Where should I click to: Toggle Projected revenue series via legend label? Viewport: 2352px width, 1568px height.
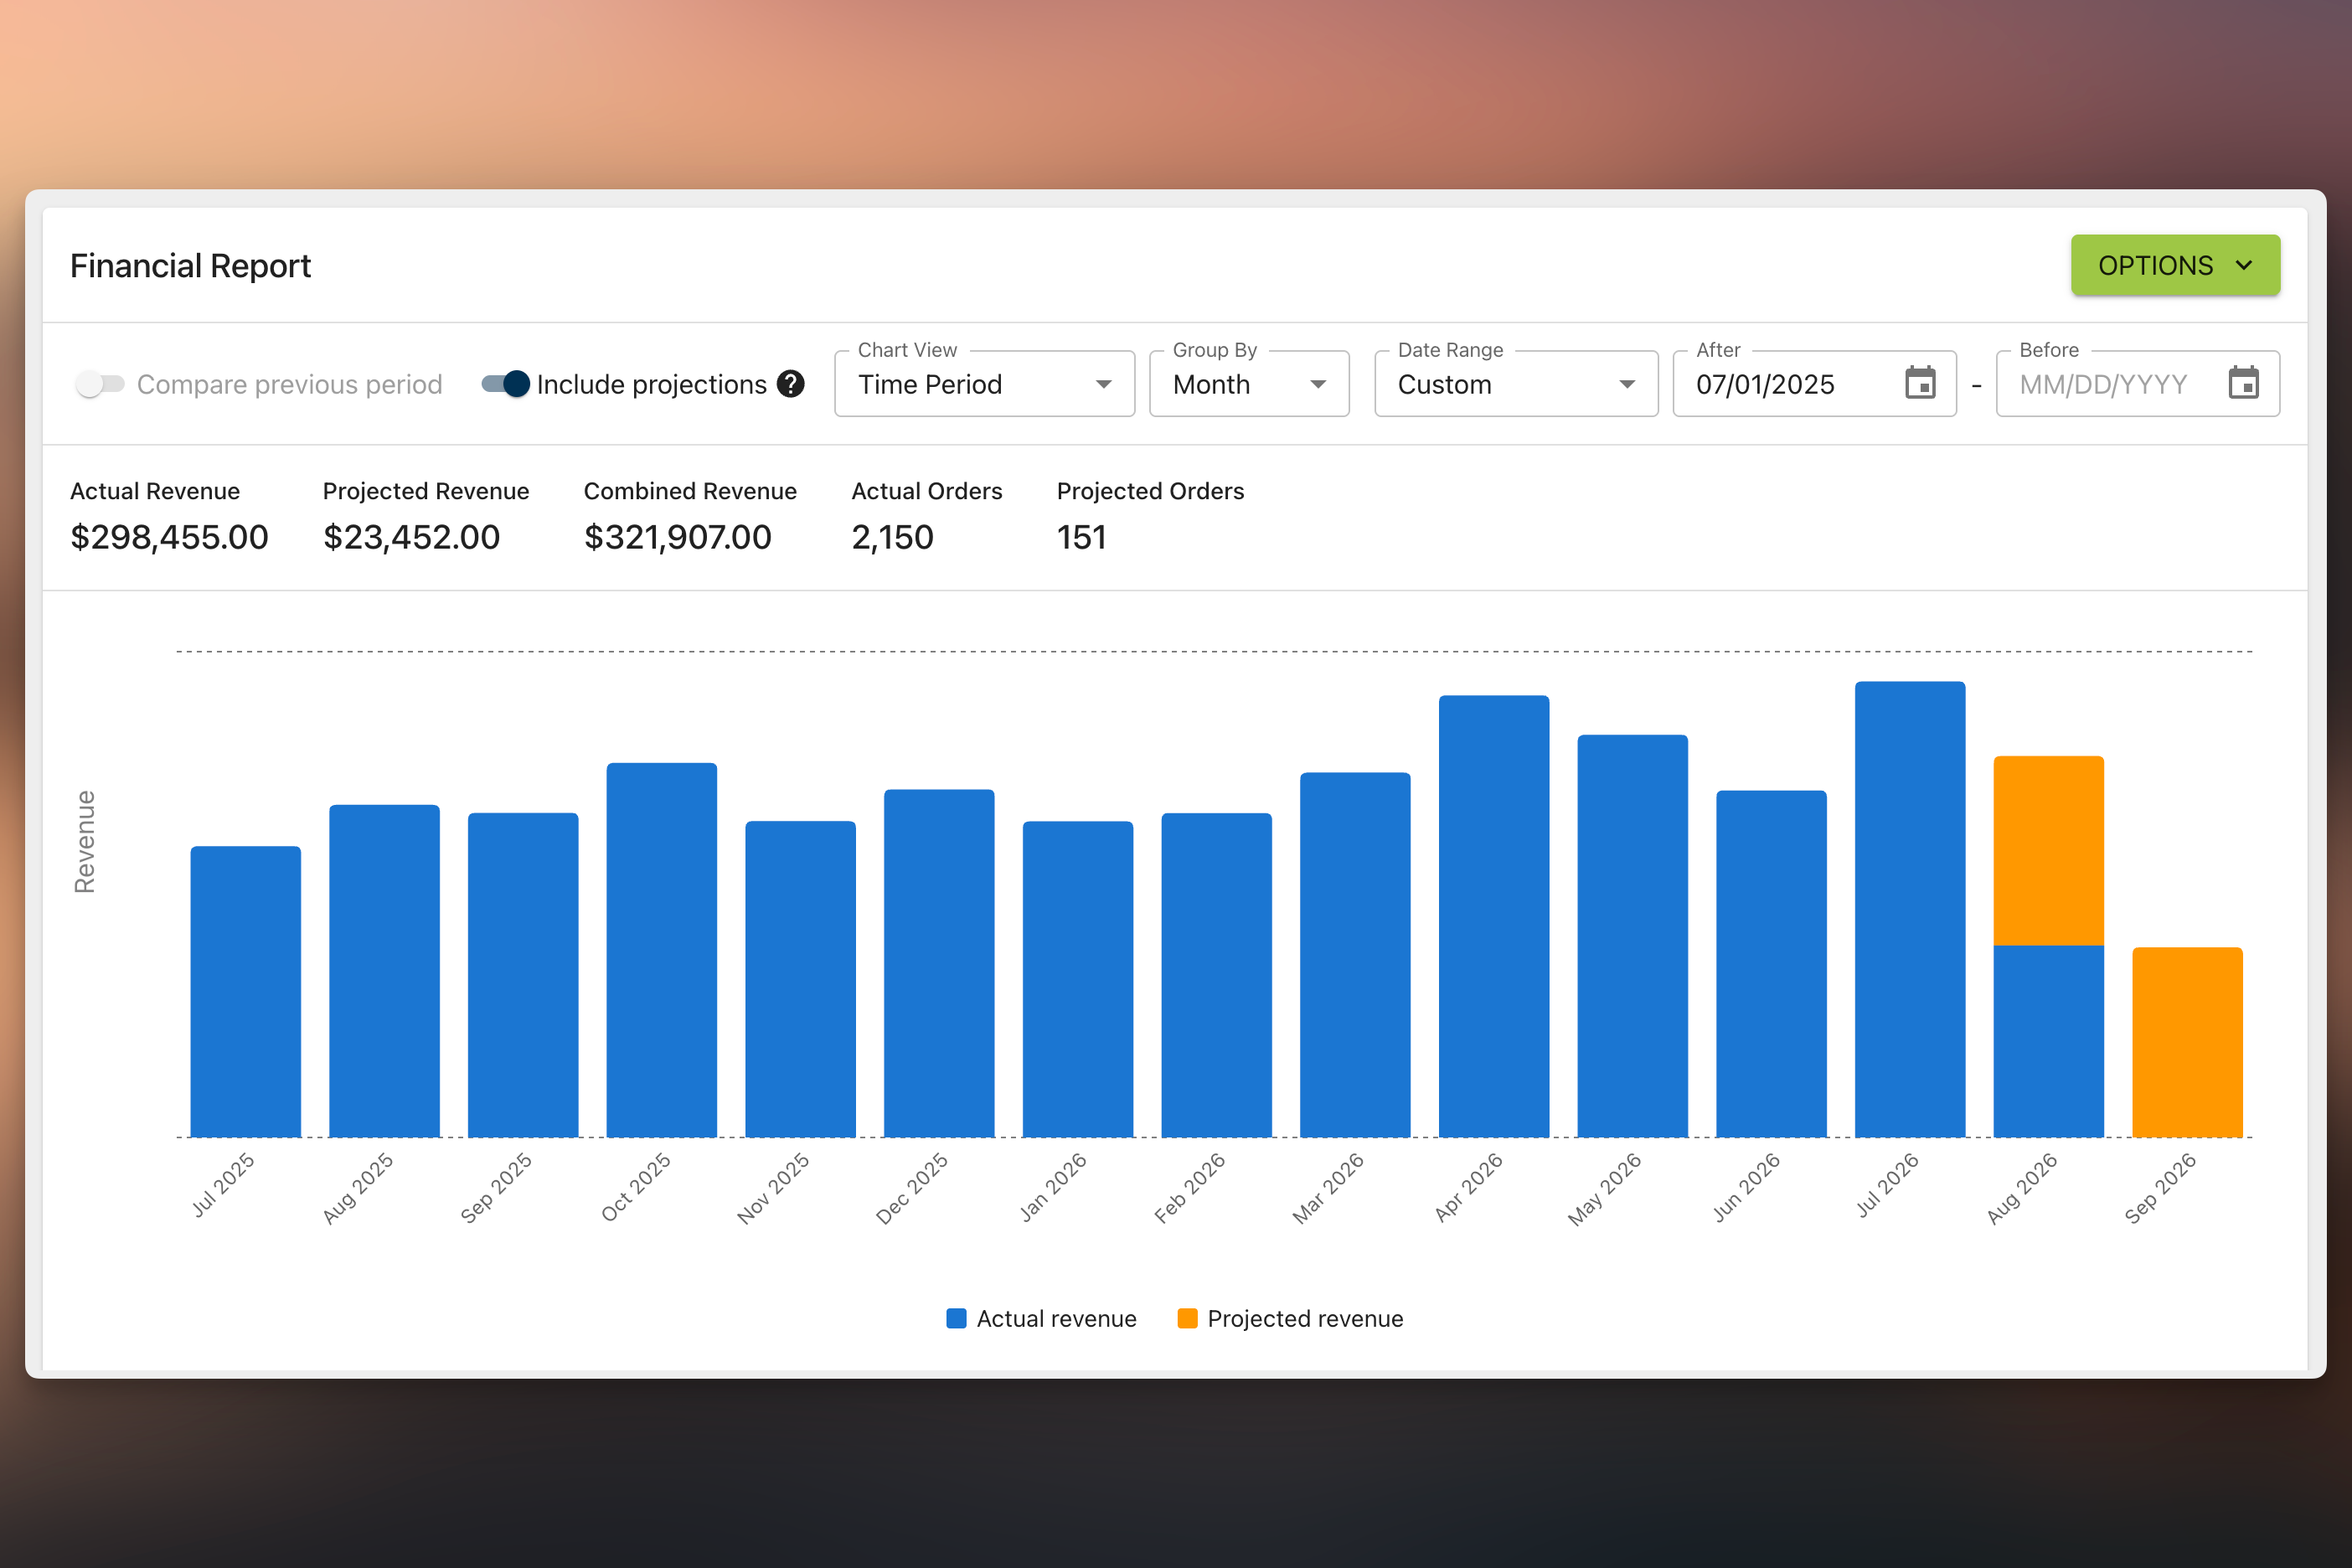pyautogui.click(x=1305, y=1318)
